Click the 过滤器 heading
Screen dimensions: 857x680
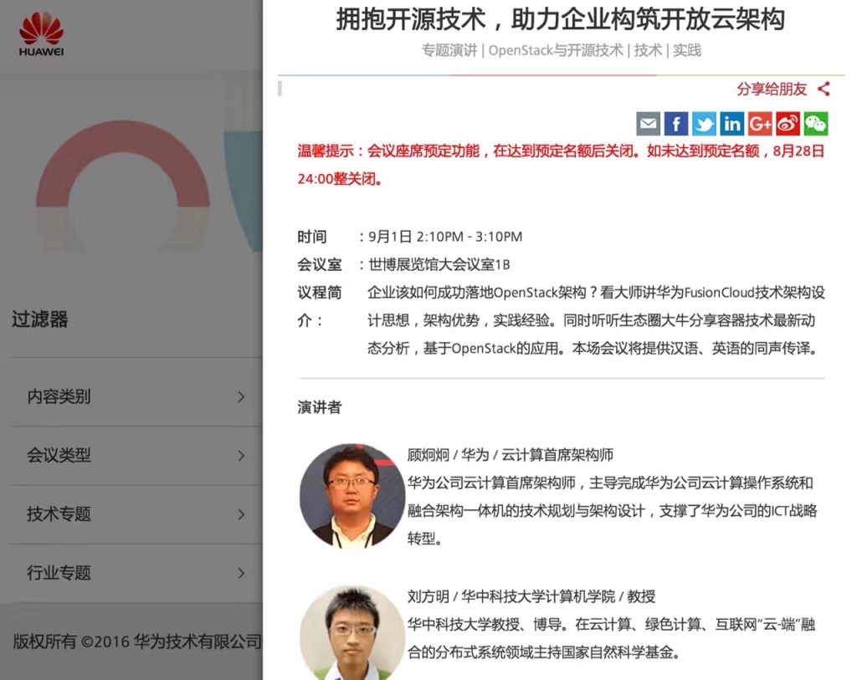point(40,320)
